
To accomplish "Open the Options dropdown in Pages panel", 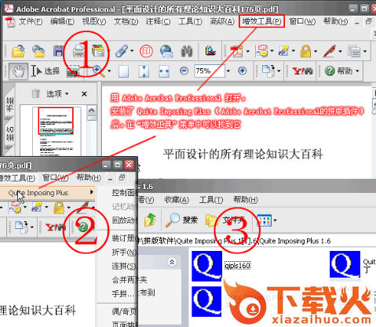I will click(57, 93).
